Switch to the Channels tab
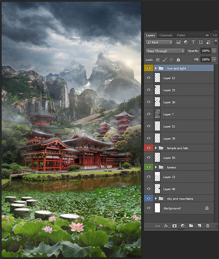 (x=166, y=35)
